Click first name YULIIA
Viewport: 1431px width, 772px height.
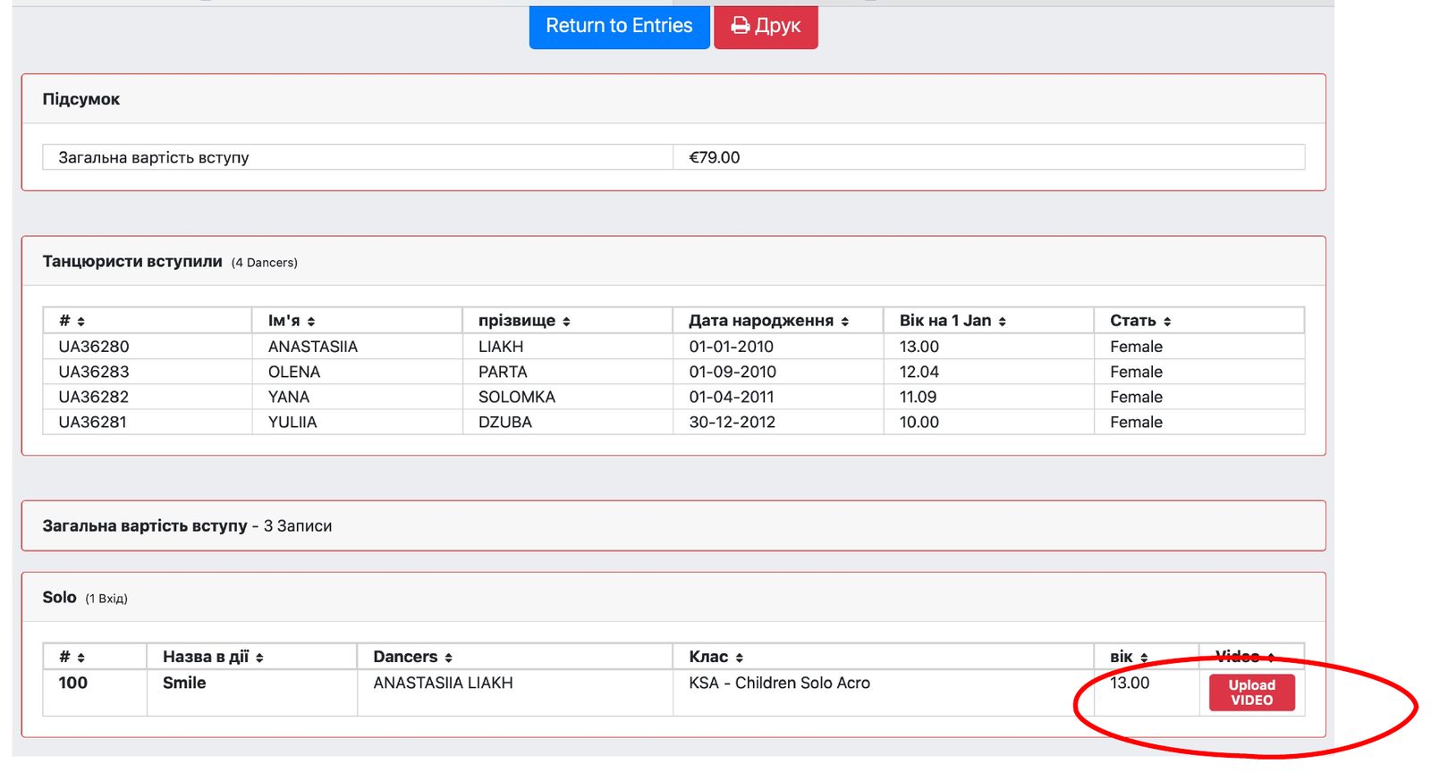(292, 422)
